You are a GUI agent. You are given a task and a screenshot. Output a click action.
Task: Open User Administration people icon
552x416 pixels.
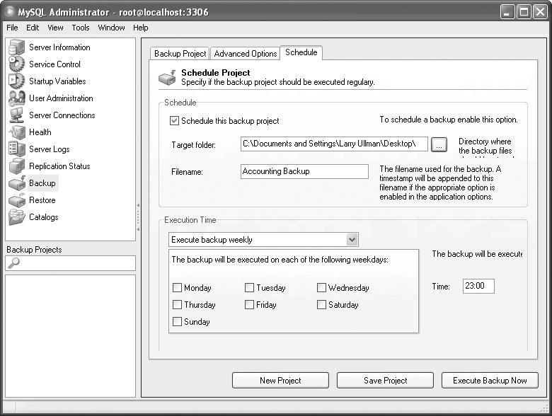click(x=16, y=98)
